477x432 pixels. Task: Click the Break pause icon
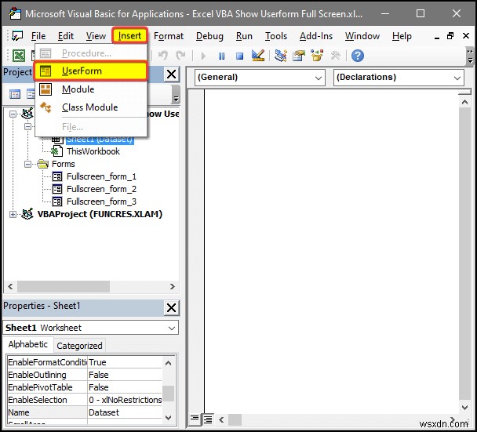[x=221, y=56]
